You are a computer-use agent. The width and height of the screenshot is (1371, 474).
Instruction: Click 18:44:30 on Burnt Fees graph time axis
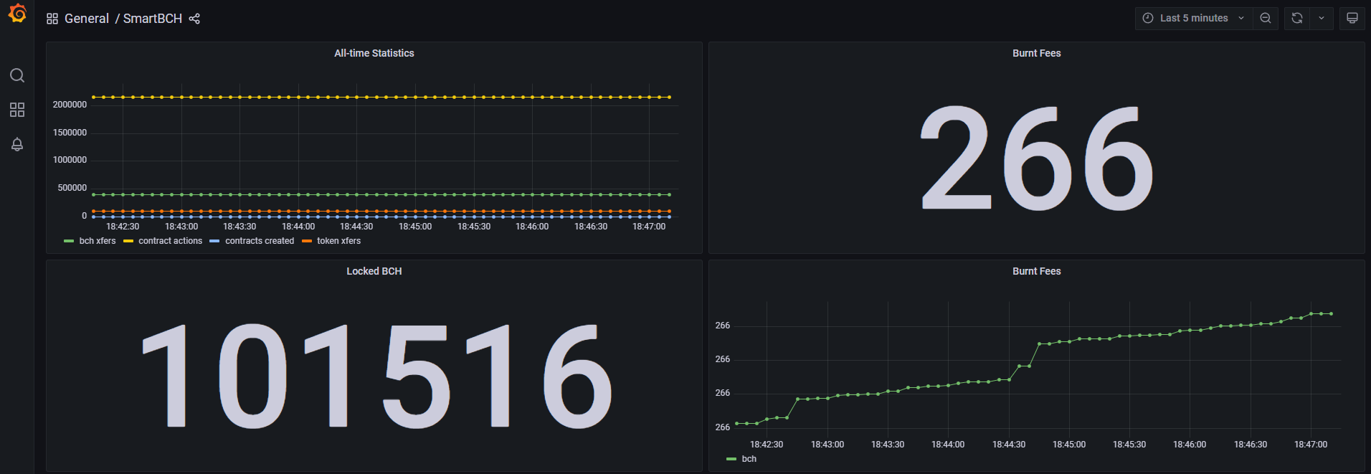1009,445
